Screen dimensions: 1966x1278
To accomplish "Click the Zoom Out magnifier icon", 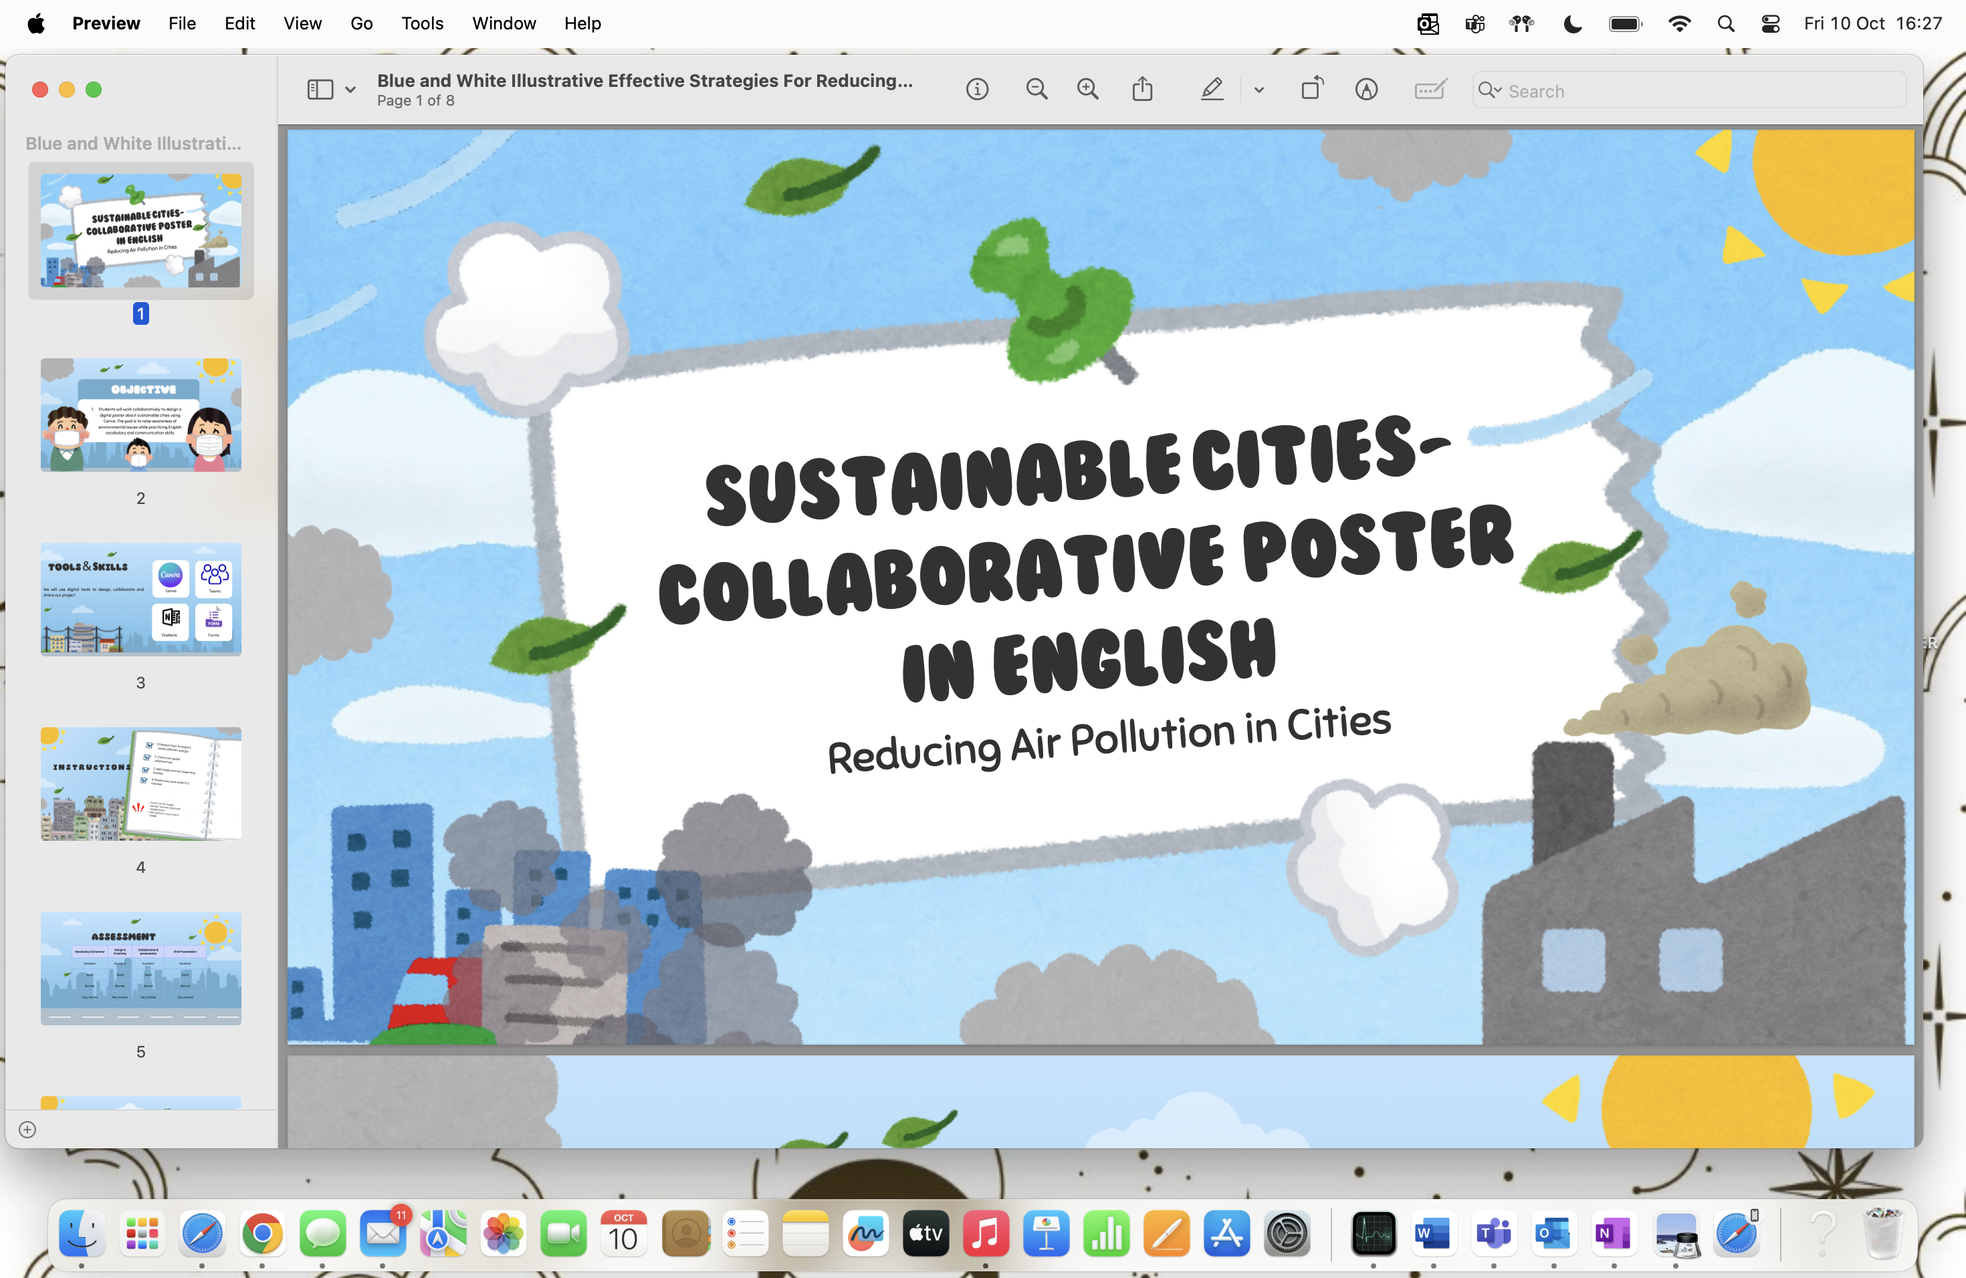I will (1036, 89).
